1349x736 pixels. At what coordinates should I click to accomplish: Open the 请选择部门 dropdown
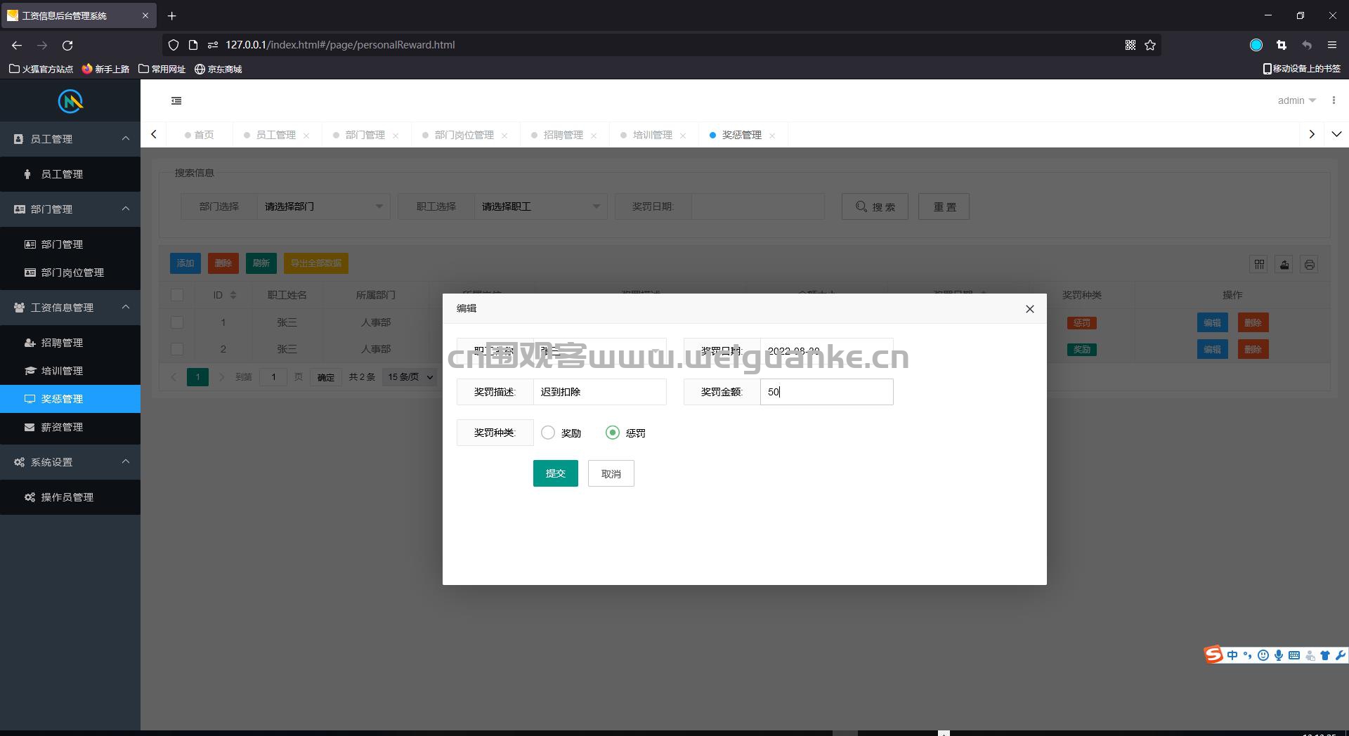click(323, 206)
